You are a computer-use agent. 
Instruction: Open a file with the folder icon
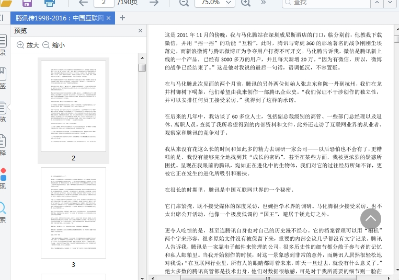coord(6,3)
